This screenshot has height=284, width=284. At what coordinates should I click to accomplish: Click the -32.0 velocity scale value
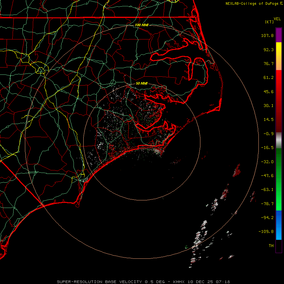(x=267, y=162)
